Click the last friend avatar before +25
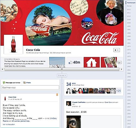Screen dimensions: 136x128 tap(113, 91)
